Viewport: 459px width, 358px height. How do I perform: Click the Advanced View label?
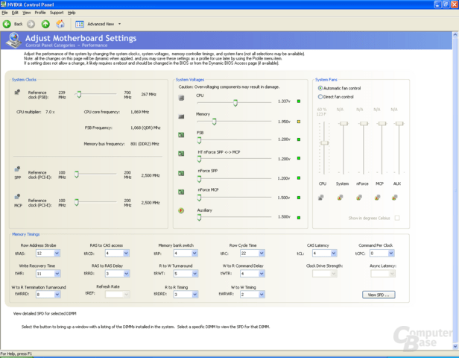[101, 24]
